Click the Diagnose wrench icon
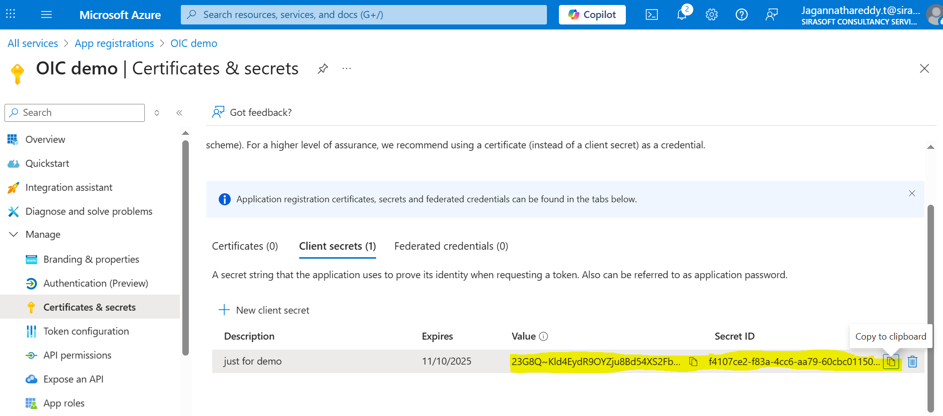The height and width of the screenshot is (416, 943). 13,211
